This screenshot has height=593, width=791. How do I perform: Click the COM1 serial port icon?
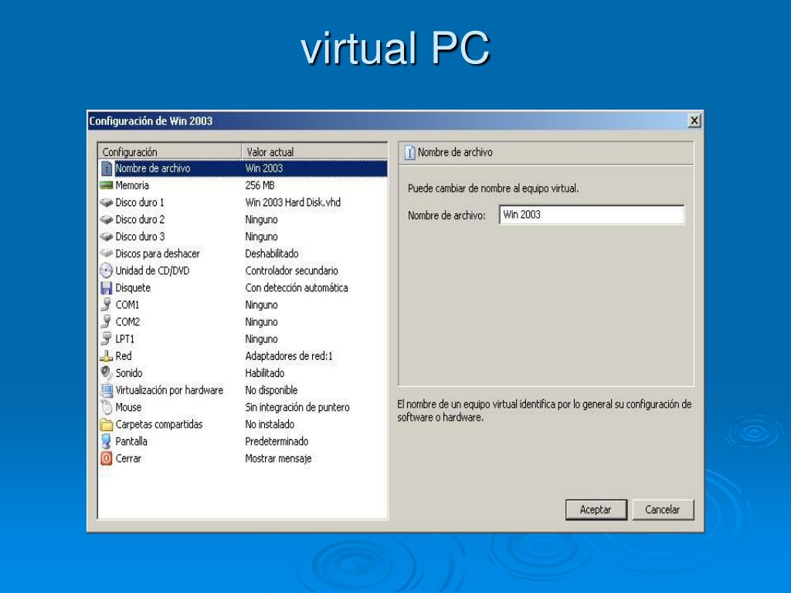pyautogui.click(x=107, y=305)
